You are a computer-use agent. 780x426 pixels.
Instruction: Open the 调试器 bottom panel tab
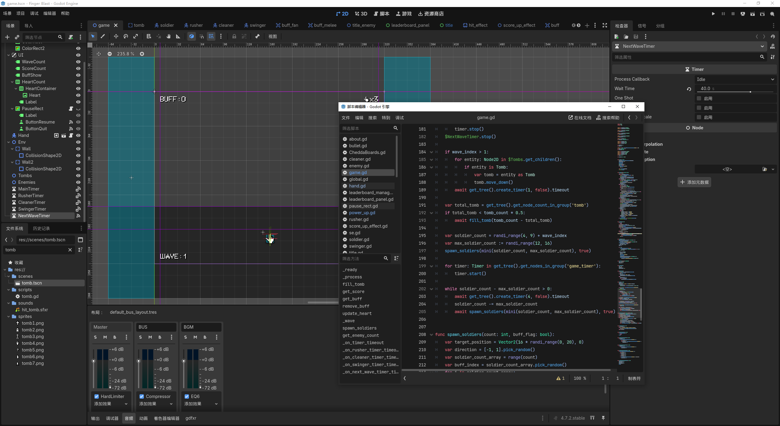(112, 418)
